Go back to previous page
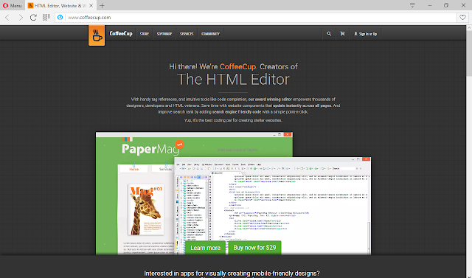The image size is (472, 278). click(x=7, y=18)
